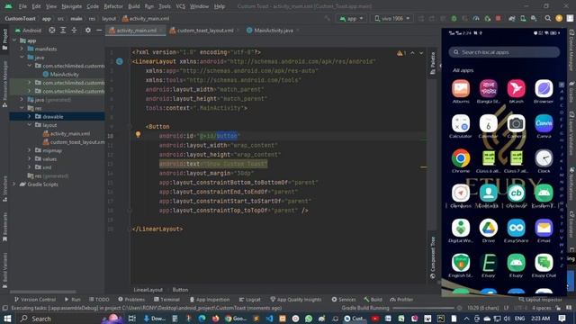This screenshot has height=324, width=576.
Task: Toggle the Palette side panel
Action: [x=433, y=63]
